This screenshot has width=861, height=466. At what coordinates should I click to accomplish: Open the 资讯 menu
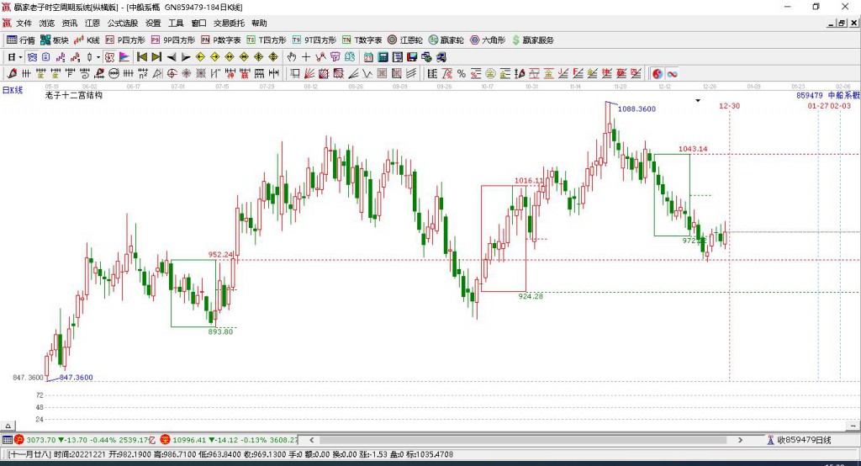(69, 23)
